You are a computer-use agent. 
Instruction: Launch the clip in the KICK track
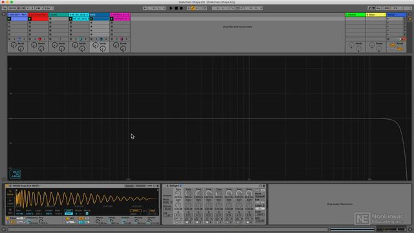pyautogui.click(x=91, y=19)
